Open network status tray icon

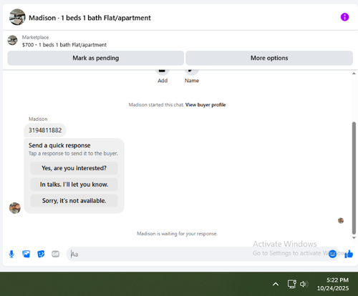coord(291,284)
